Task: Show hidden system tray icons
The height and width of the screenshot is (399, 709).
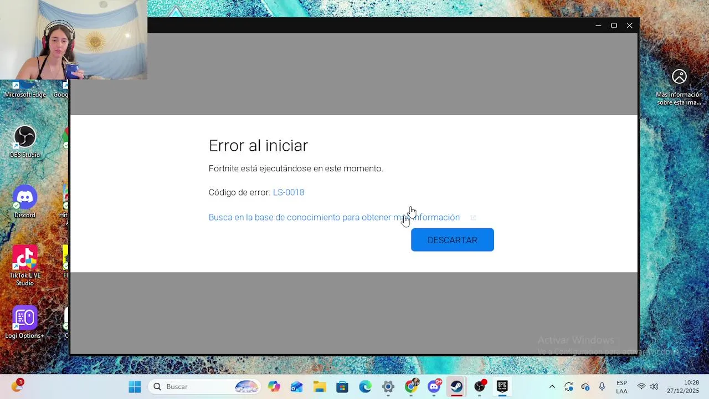Action: click(552, 387)
